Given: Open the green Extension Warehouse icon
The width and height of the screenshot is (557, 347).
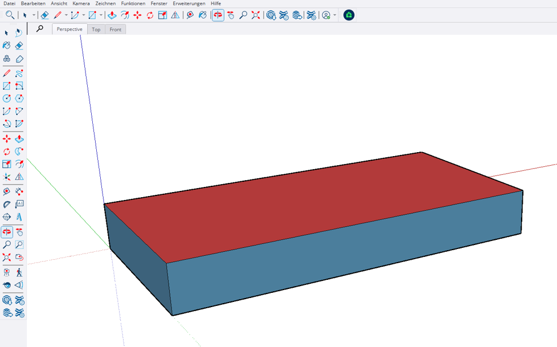Looking at the screenshot, I should tap(349, 15).
